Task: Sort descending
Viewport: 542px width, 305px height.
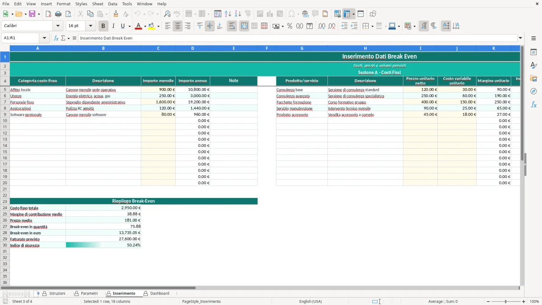Action: click(238, 14)
